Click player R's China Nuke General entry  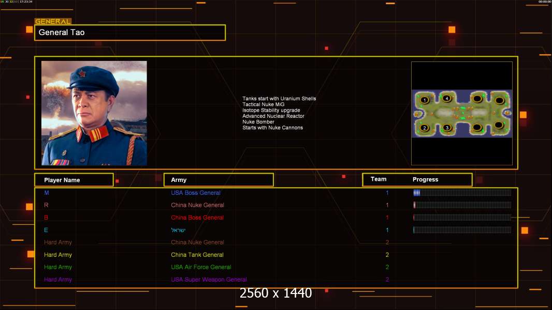(x=197, y=205)
